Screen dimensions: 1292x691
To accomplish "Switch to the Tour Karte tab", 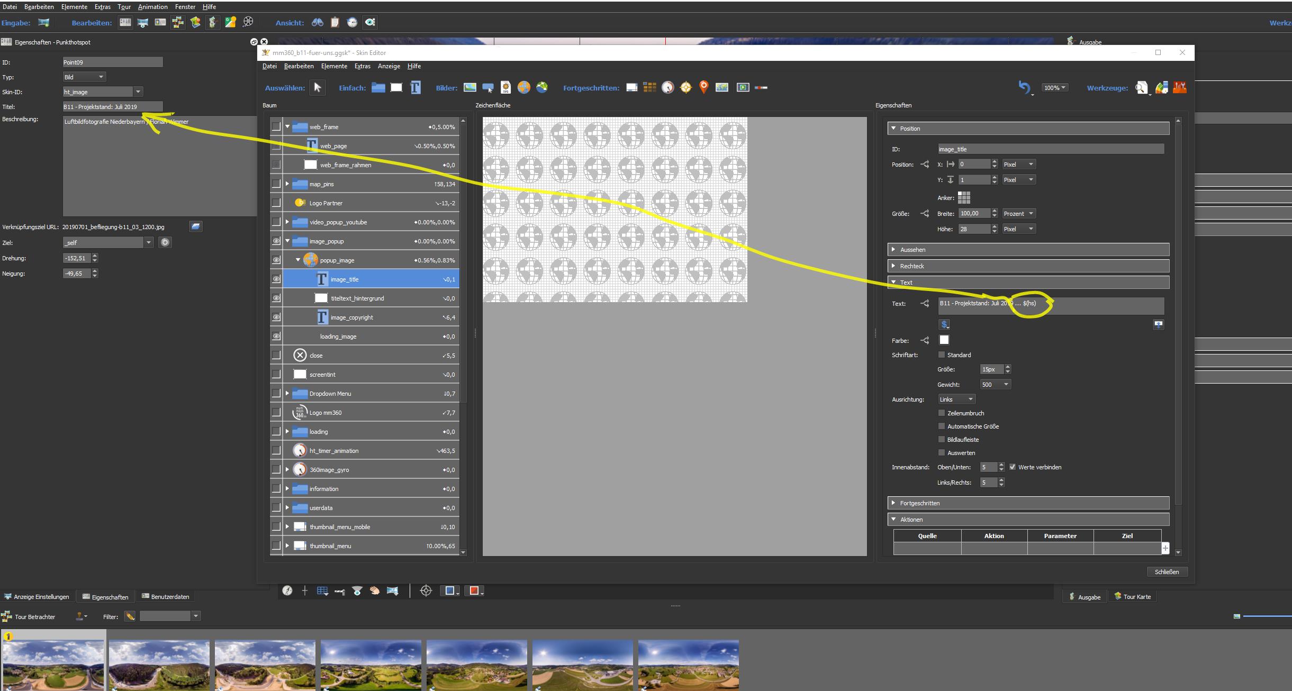I will (x=1132, y=596).
